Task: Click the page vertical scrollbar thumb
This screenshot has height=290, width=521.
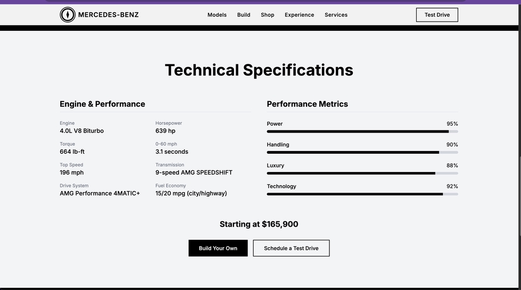Action: point(519,195)
